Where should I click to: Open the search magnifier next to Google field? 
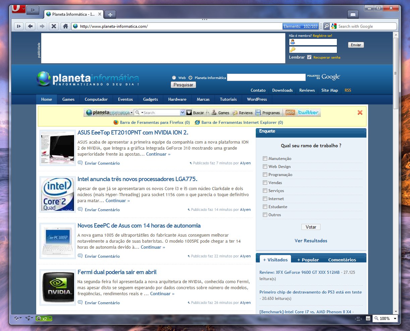[326, 26]
